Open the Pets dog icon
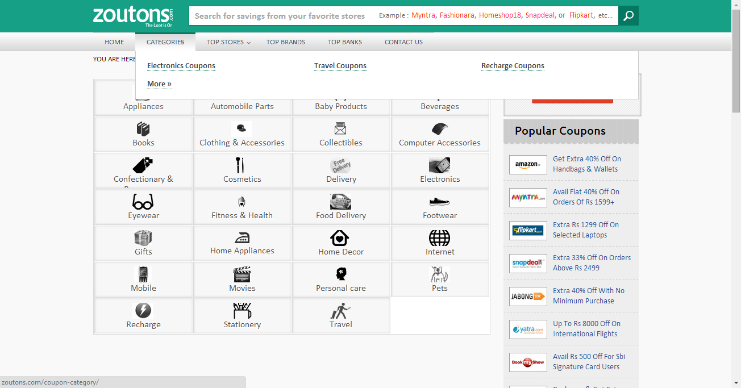The height and width of the screenshot is (388, 741). (440, 274)
